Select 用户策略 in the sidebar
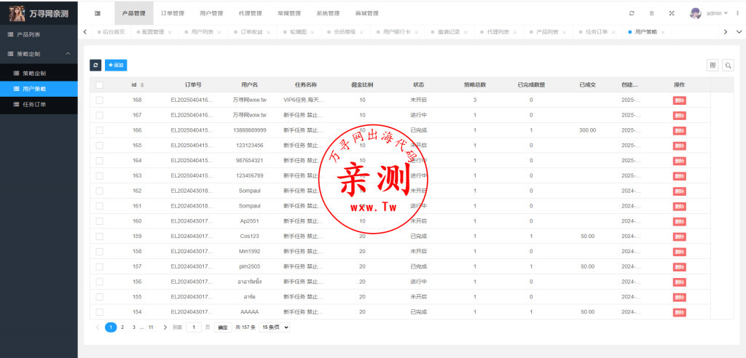 click(39, 89)
